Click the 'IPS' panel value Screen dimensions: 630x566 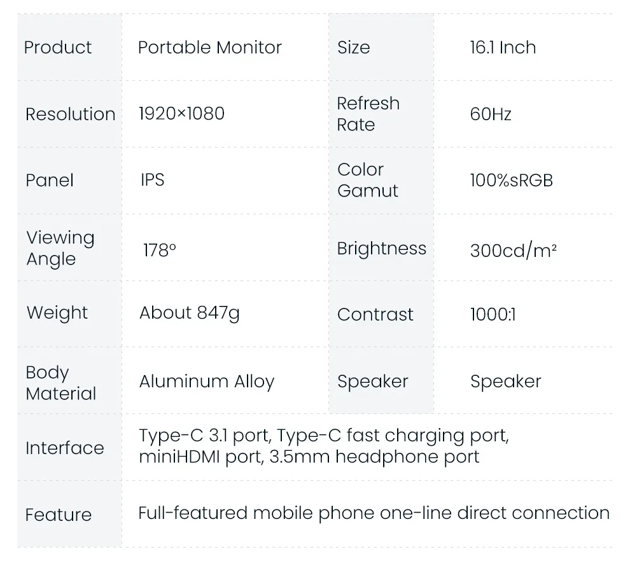pos(153,180)
